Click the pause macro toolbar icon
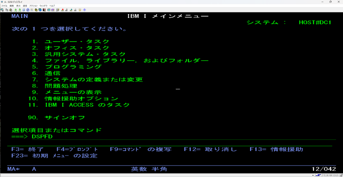This screenshot has height=177, width=343. (x=75, y=10)
